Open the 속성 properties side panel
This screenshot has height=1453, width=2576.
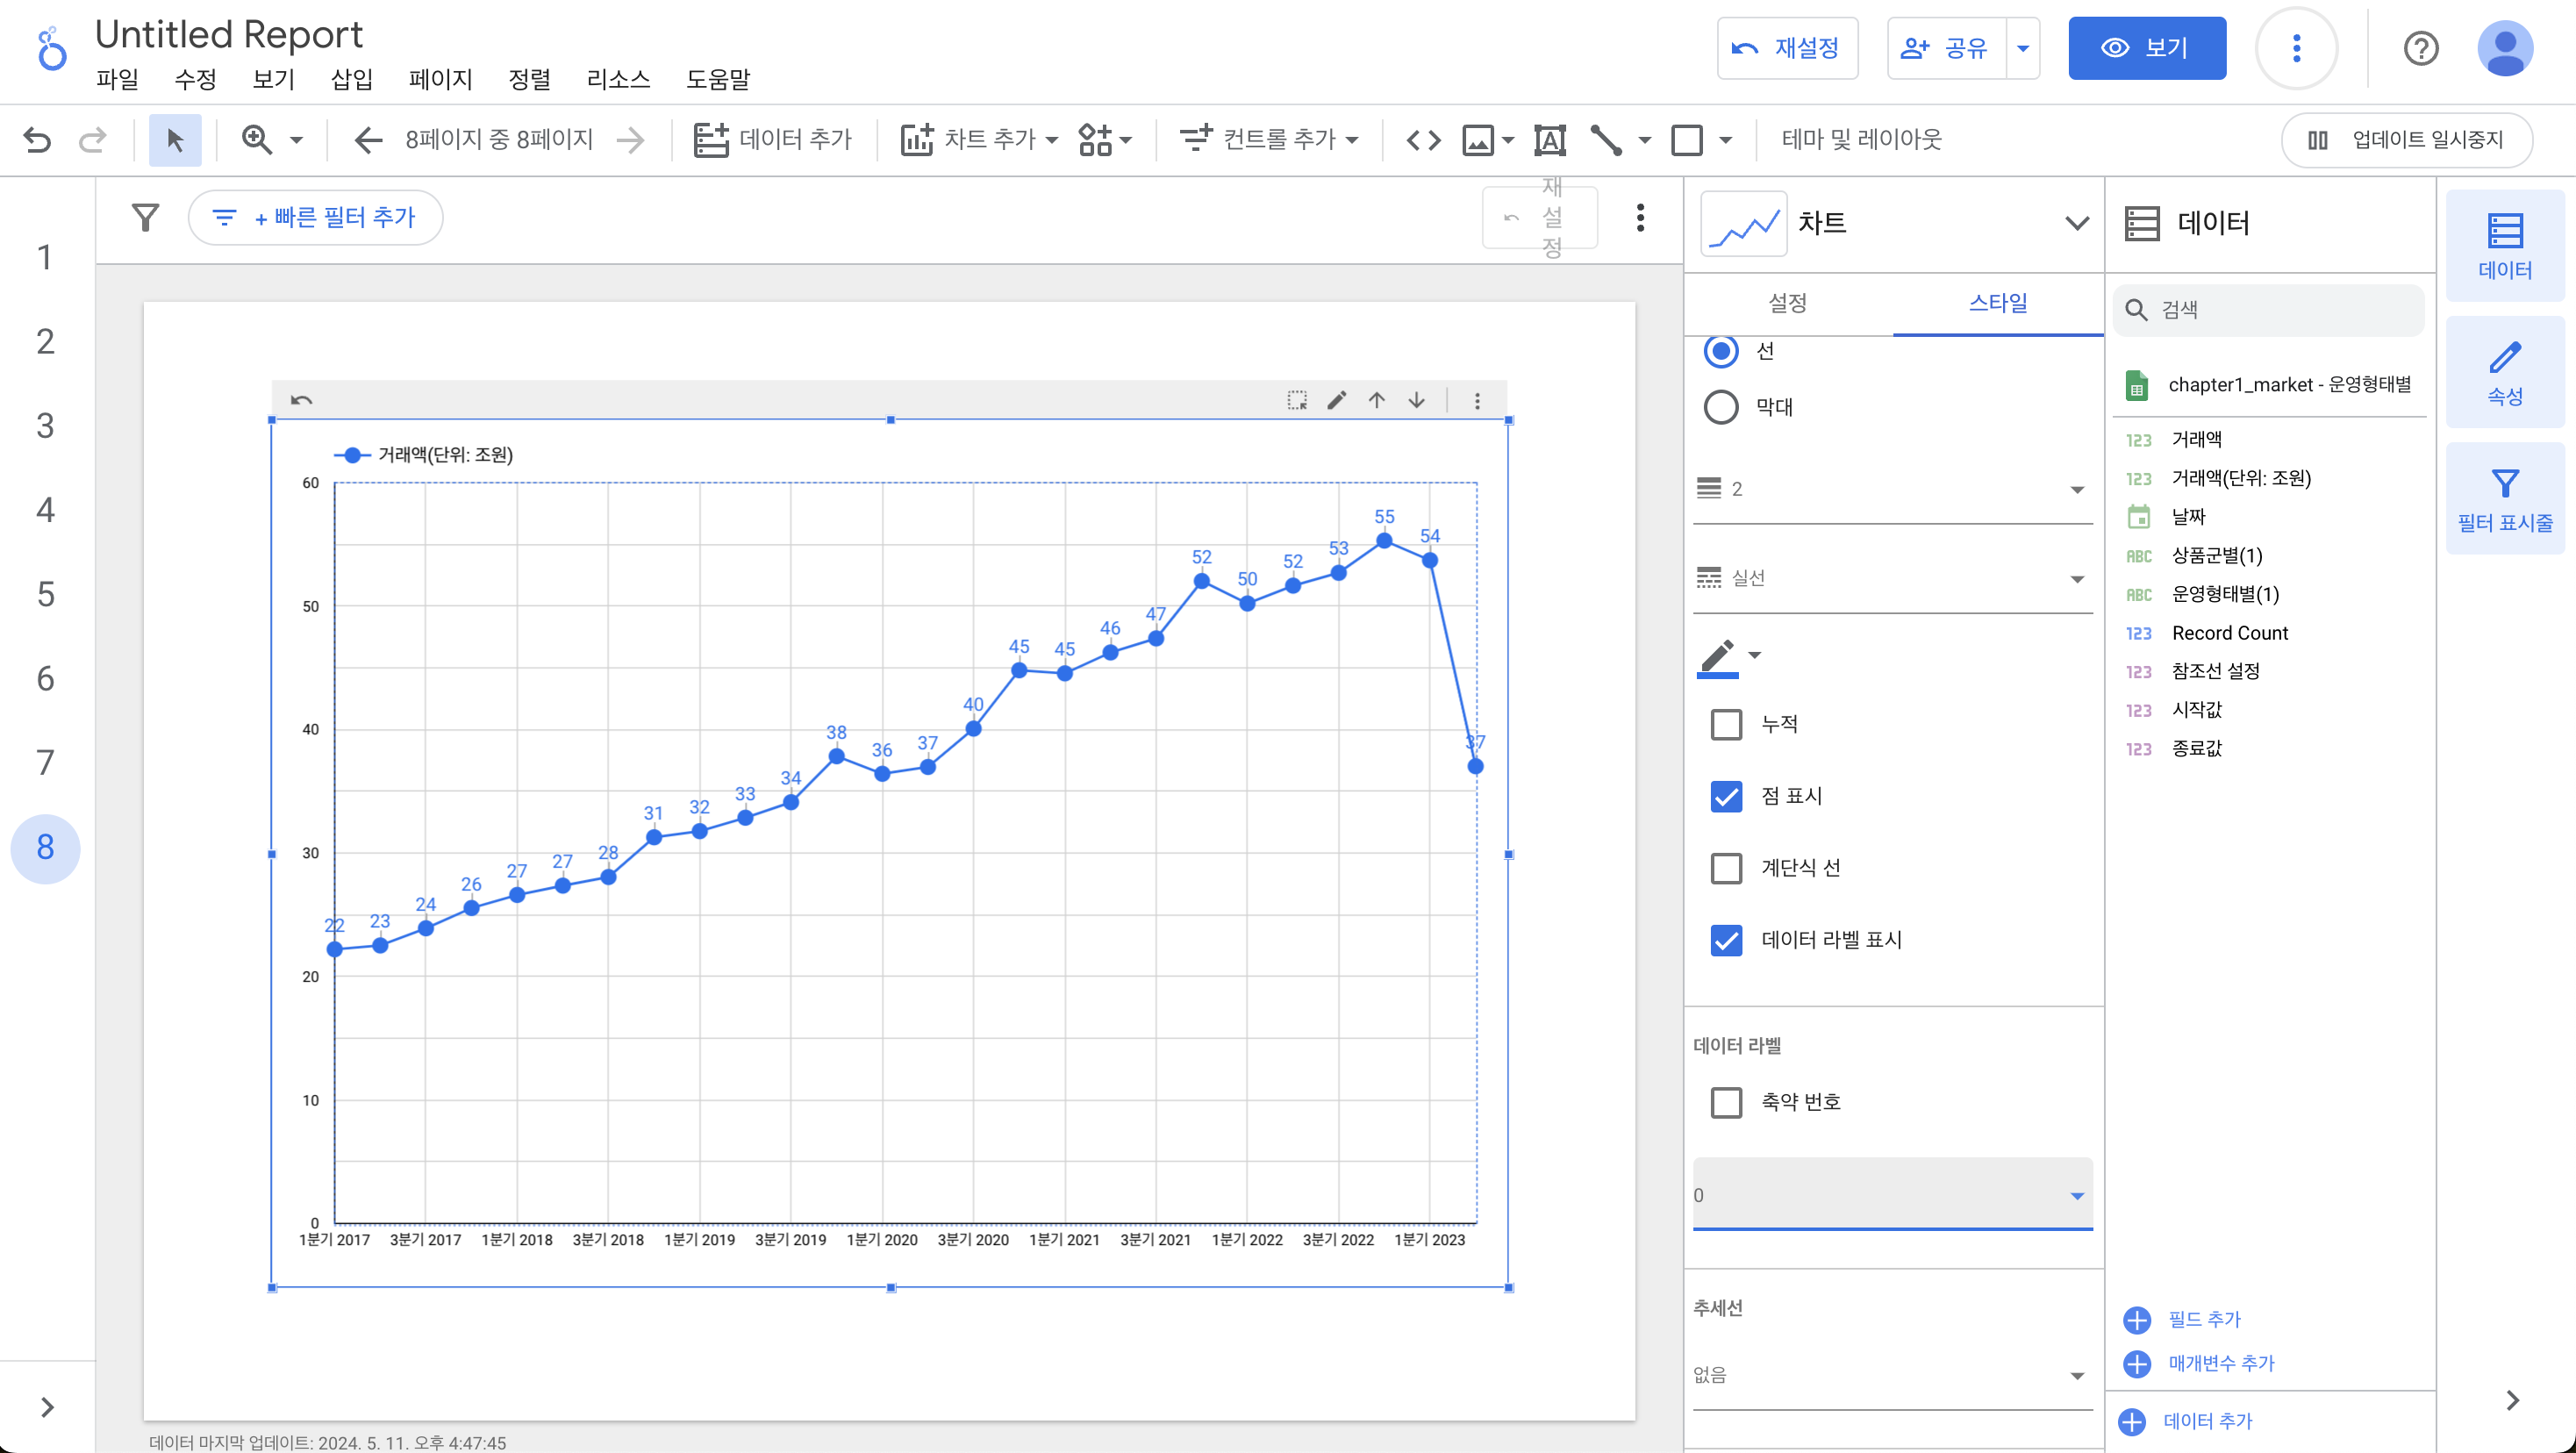[x=2504, y=373]
